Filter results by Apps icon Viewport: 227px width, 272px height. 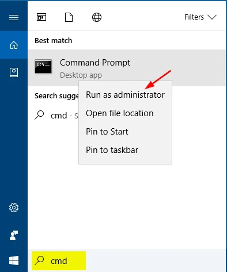(41, 17)
